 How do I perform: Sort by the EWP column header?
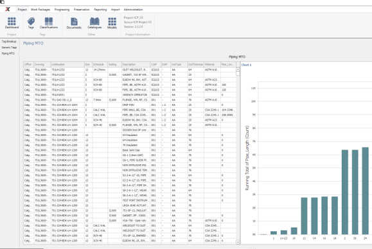tap(166, 64)
